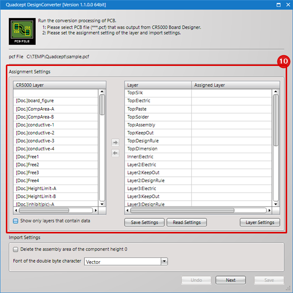Select the Top:Solder layer row
The height and width of the screenshot is (293, 293).
point(198,117)
